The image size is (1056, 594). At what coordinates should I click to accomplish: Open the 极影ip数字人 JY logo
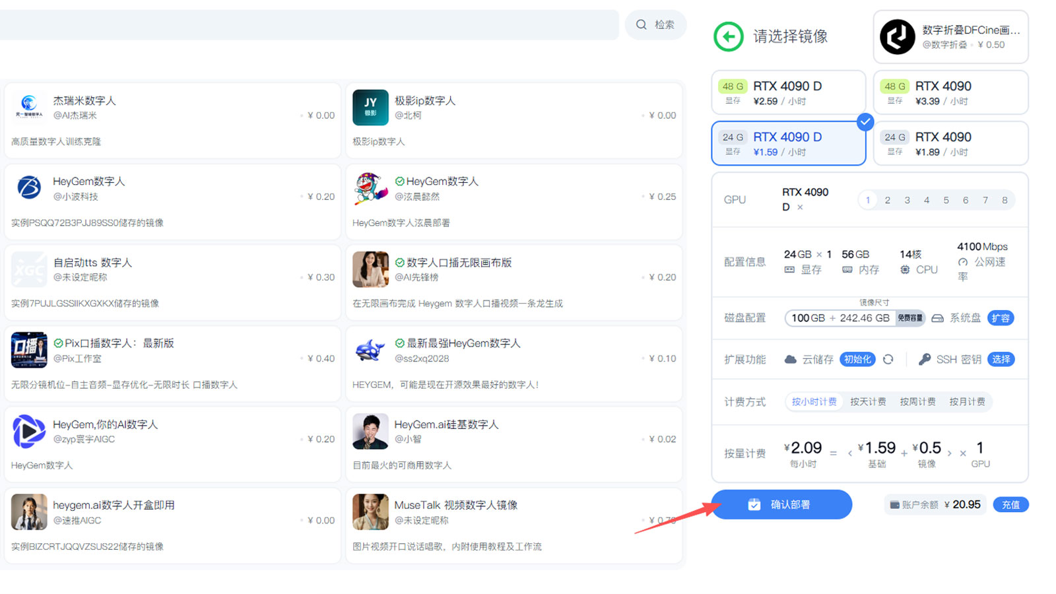click(x=370, y=107)
